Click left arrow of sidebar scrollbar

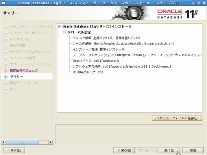(x=3, y=142)
